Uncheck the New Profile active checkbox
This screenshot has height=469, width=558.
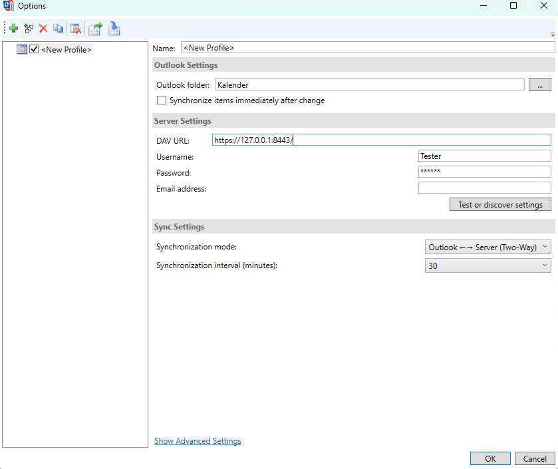(x=34, y=49)
